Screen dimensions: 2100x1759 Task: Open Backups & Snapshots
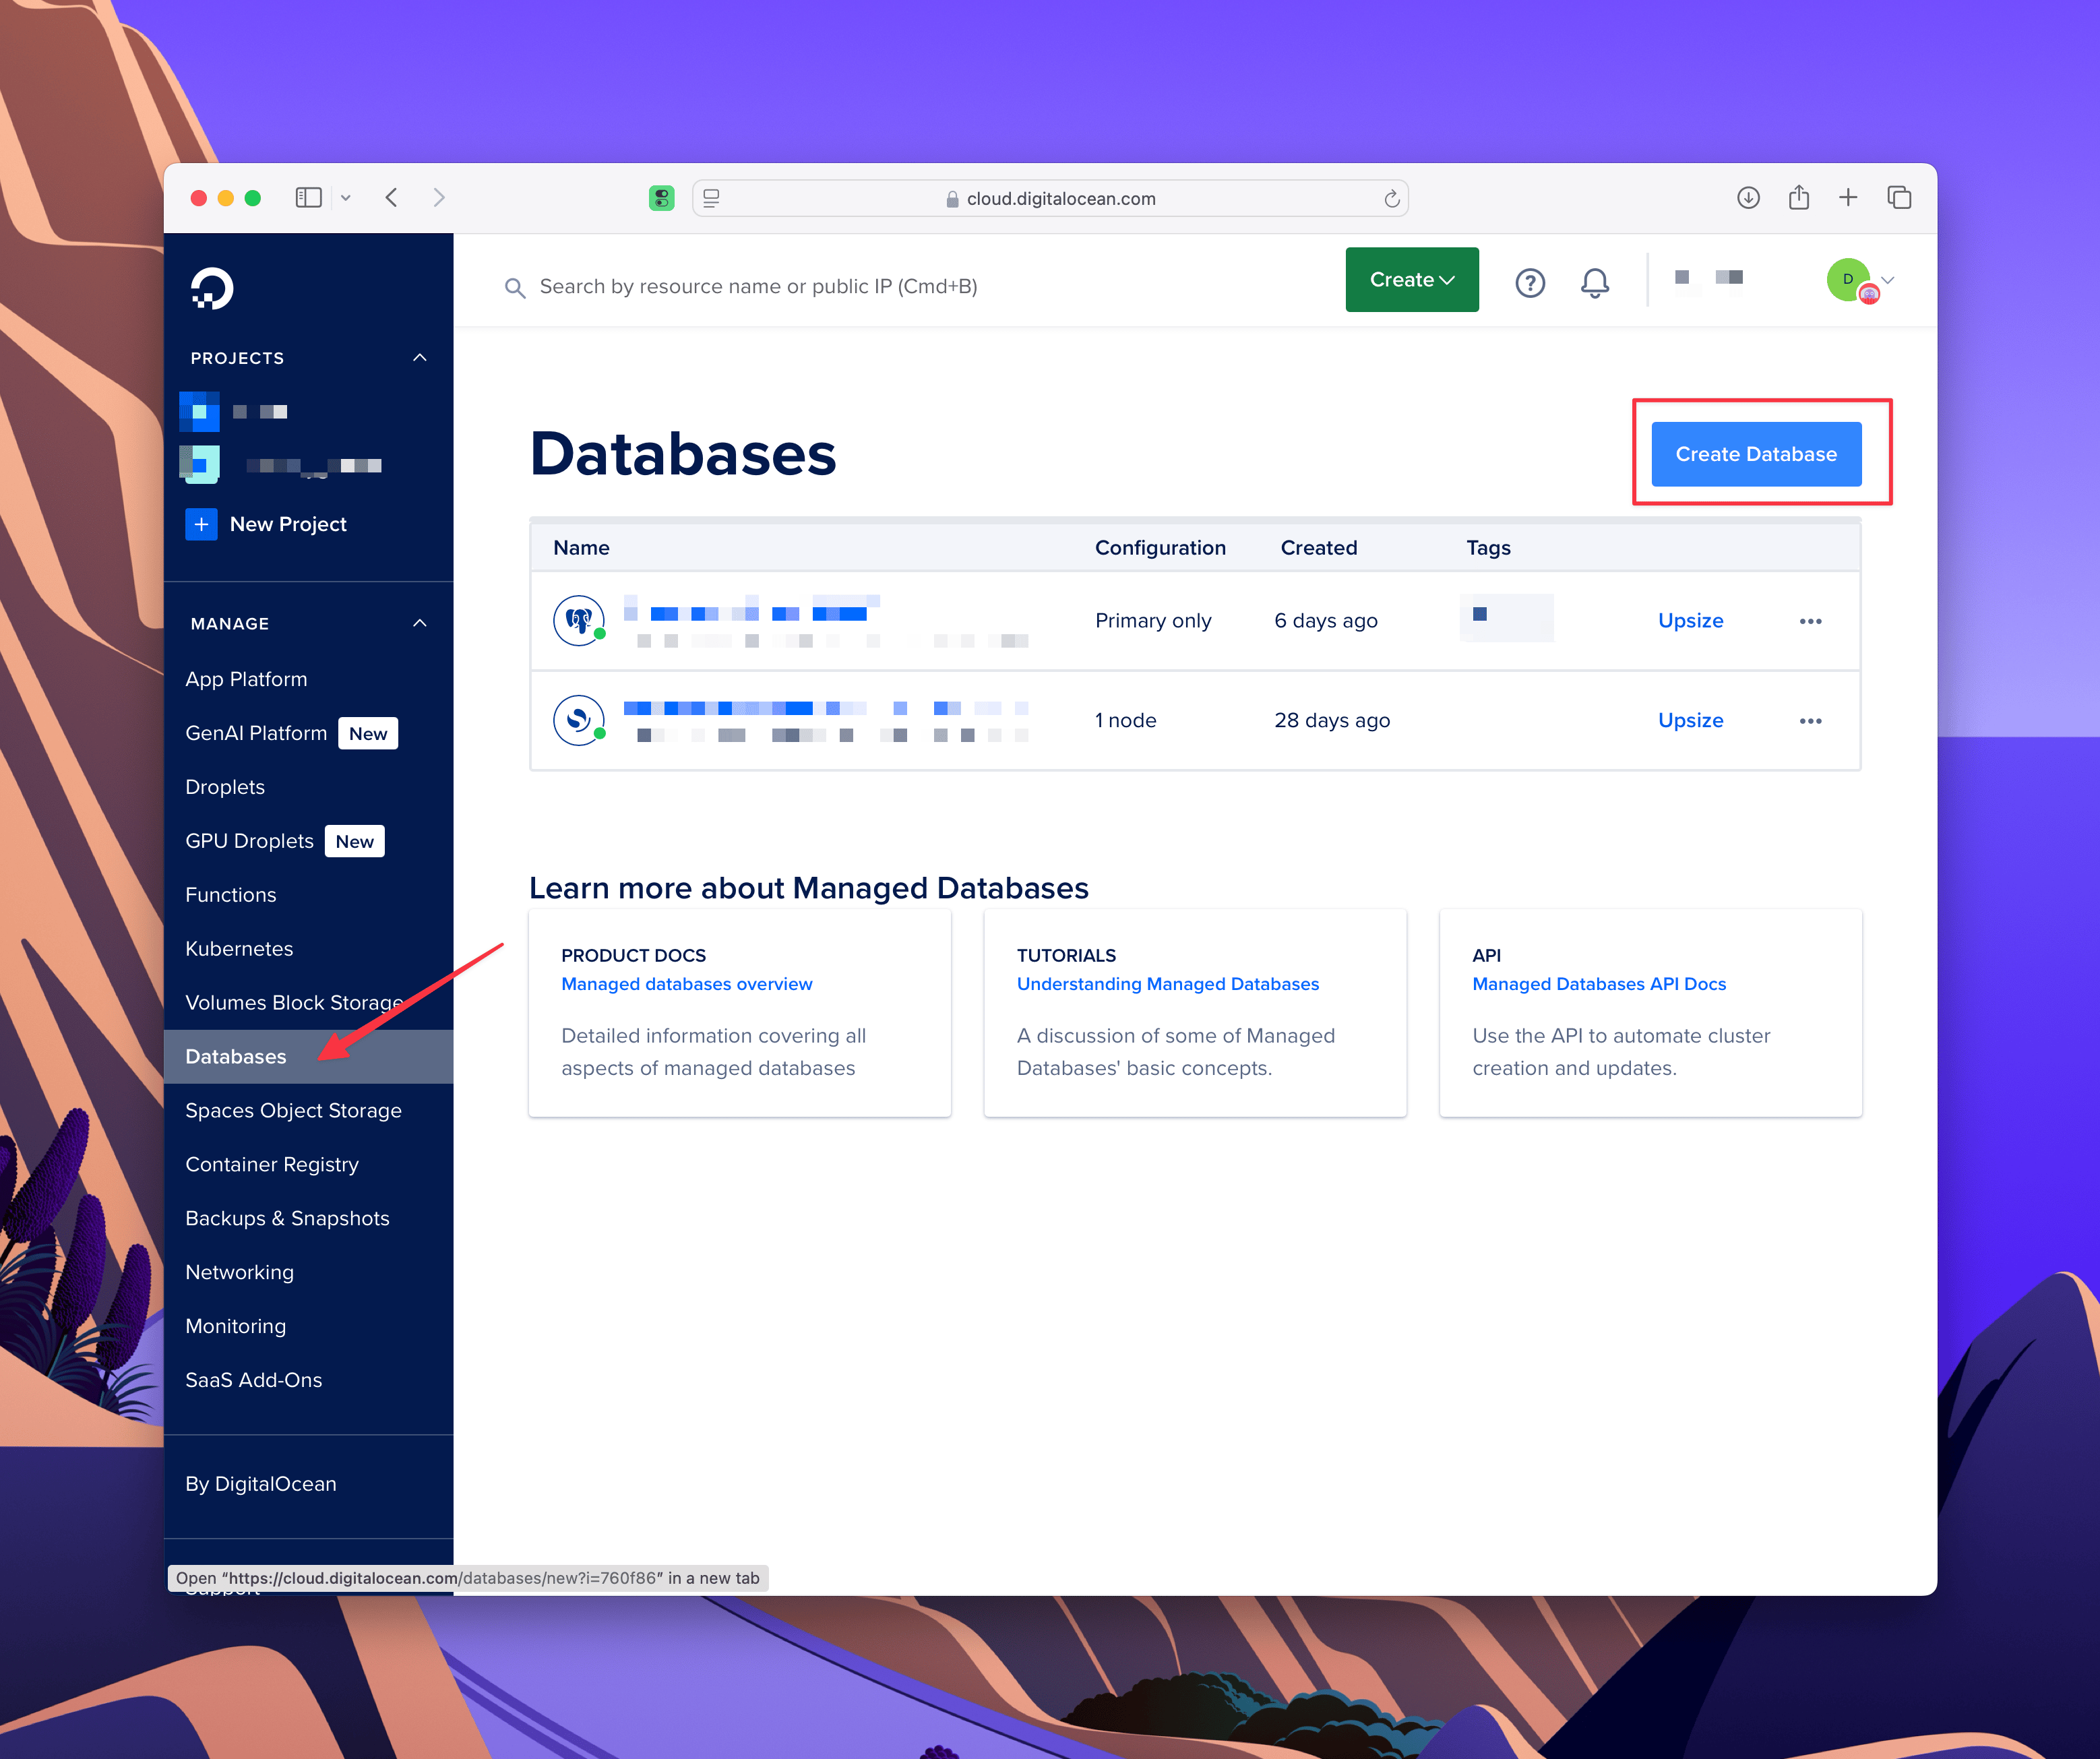tap(287, 1219)
